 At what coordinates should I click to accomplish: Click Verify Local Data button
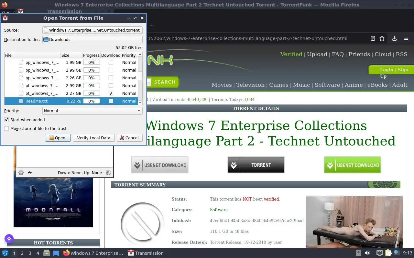[x=93, y=138]
